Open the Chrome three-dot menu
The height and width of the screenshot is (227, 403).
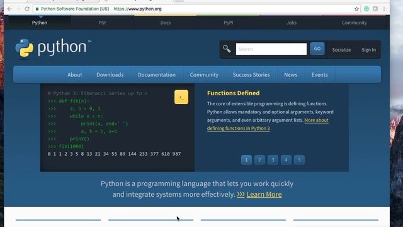point(384,9)
